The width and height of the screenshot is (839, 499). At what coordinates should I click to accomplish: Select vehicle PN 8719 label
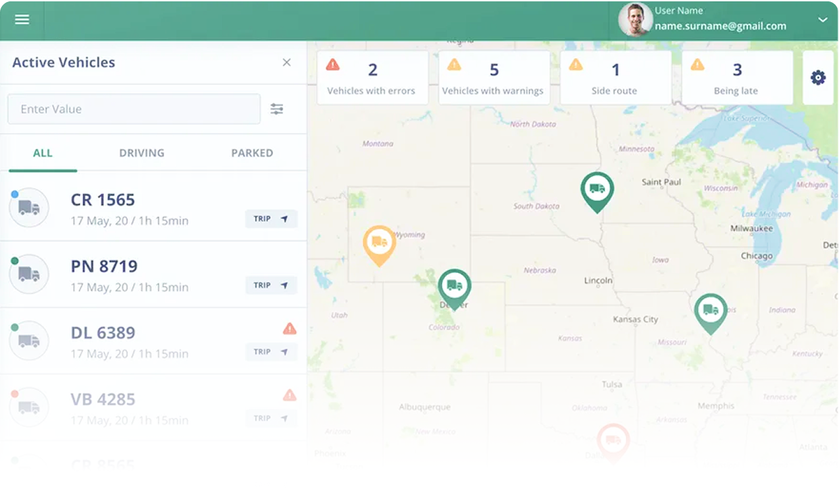click(104, 266)
